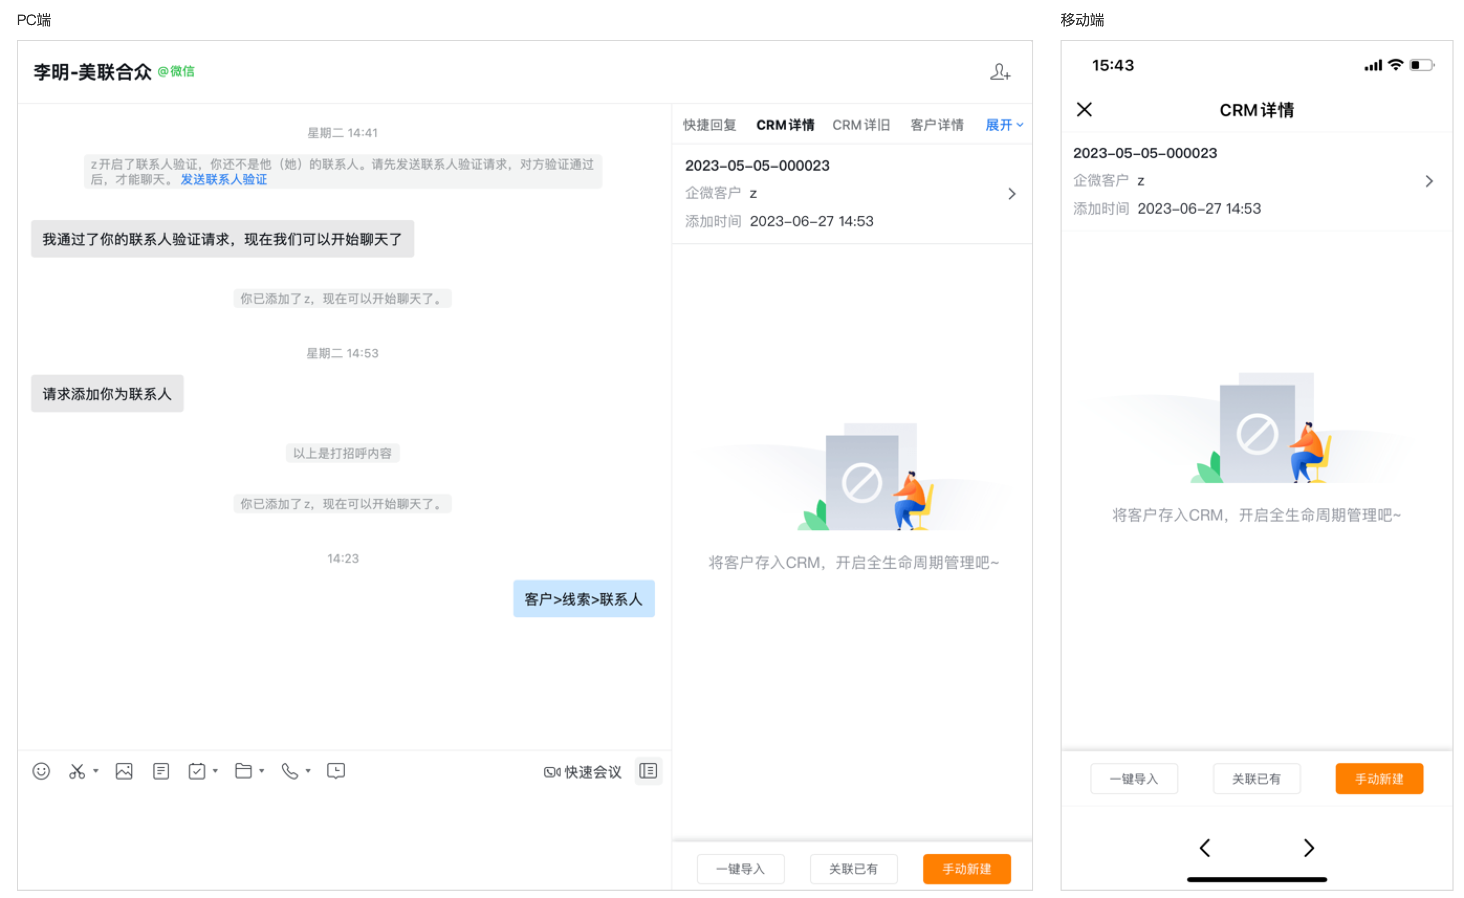This screenshot has width=1464, height=898.
Task: Click the folder file icon
Action: coord(243,771)
